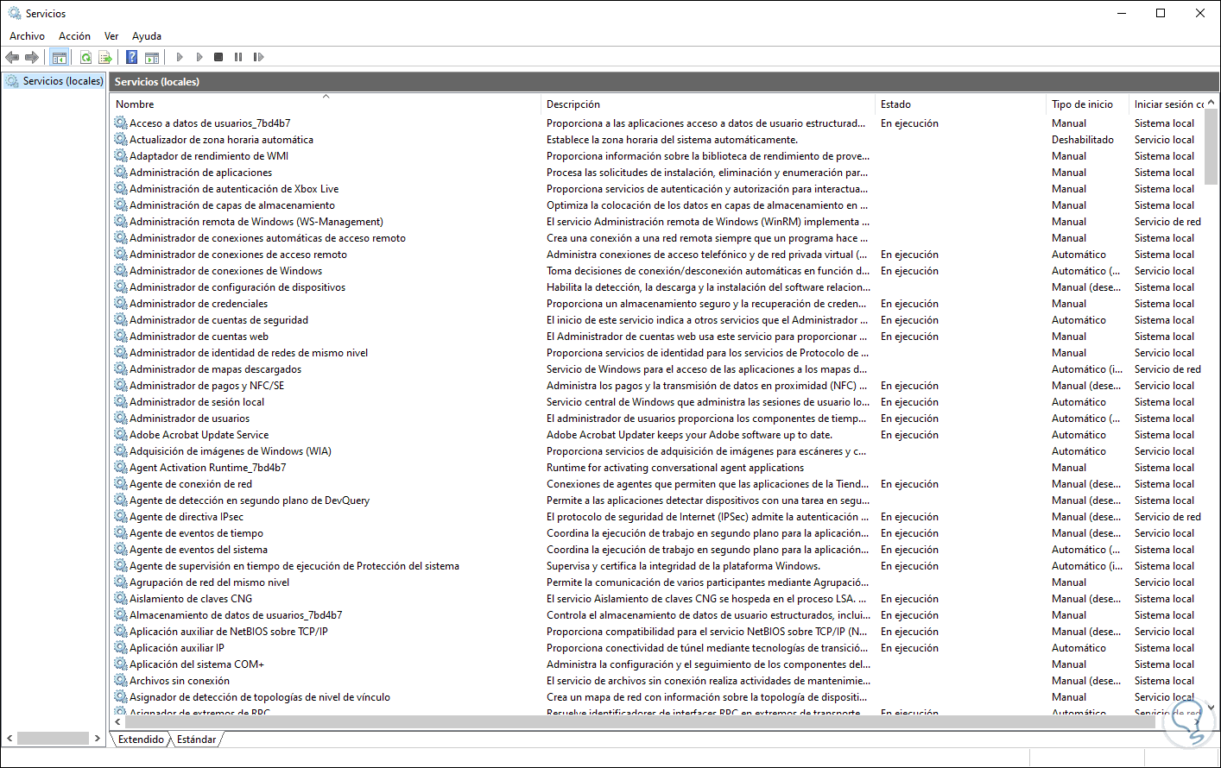Click gear icon beside Archivos sin conexión

click(x=121, y=681)
